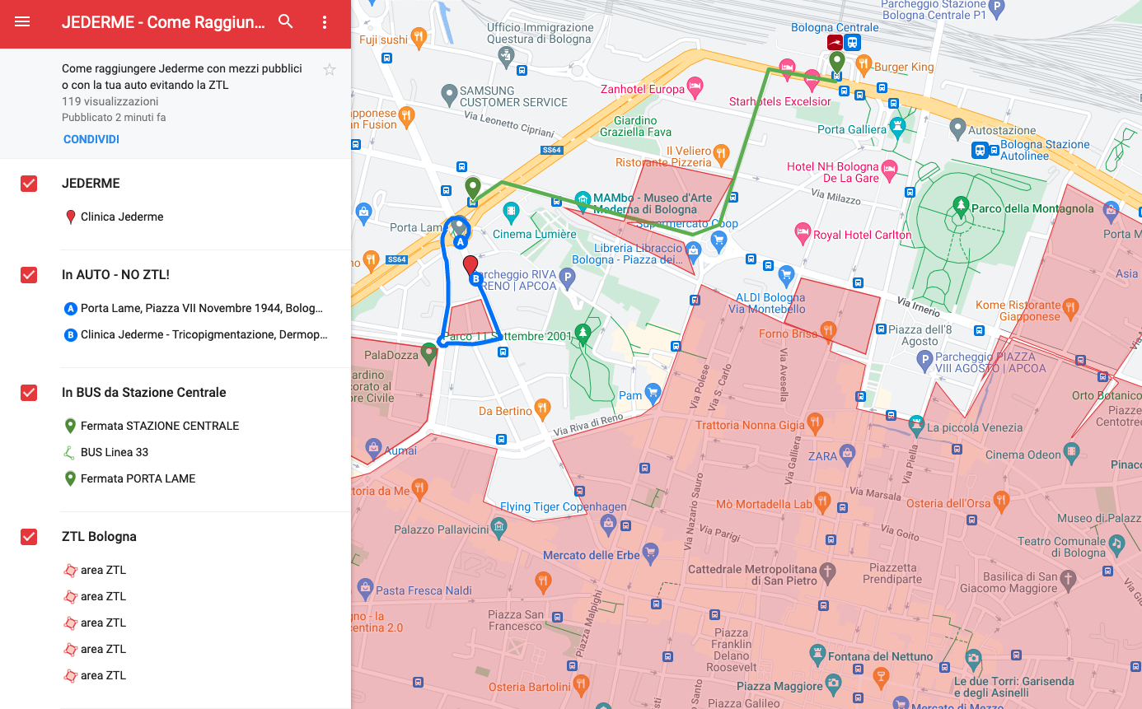This screenshot has height=709, width=1142.
Task: Click the Hotel NH Bologna De La Gare icon
Action: pos(888,170)
